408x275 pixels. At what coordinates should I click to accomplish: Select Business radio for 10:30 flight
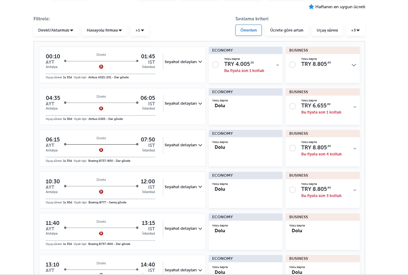click(x=292, y=190)
